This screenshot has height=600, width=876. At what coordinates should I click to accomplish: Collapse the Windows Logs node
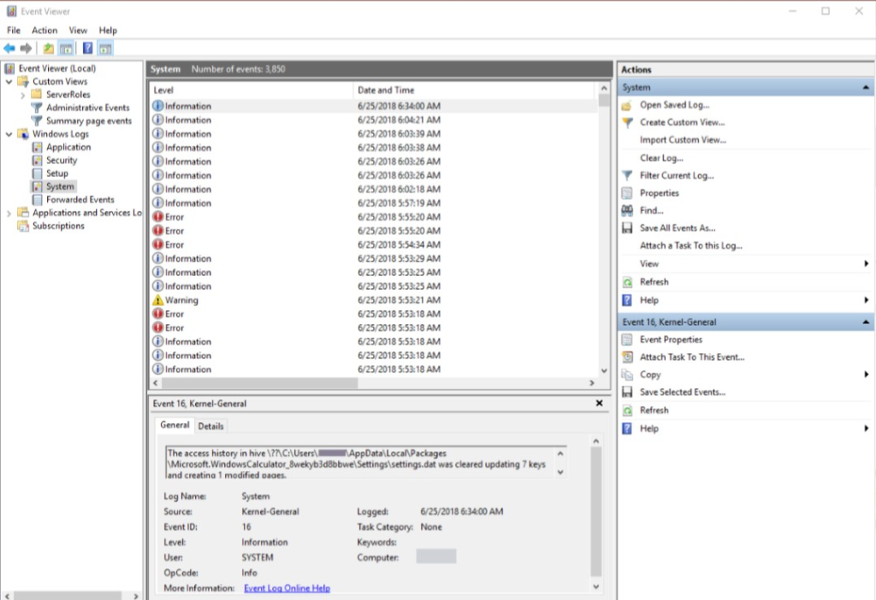tap(9, 134)
